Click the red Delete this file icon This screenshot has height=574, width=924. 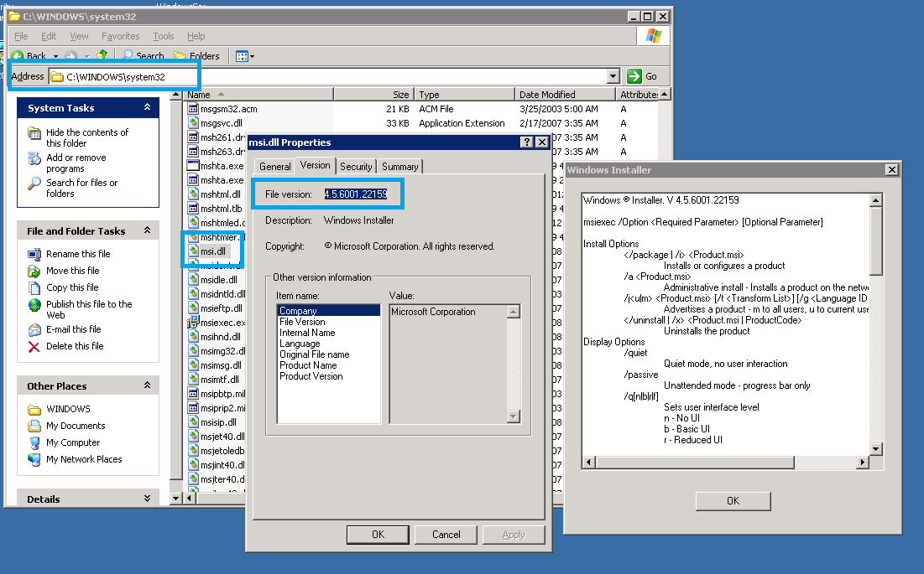34,346
